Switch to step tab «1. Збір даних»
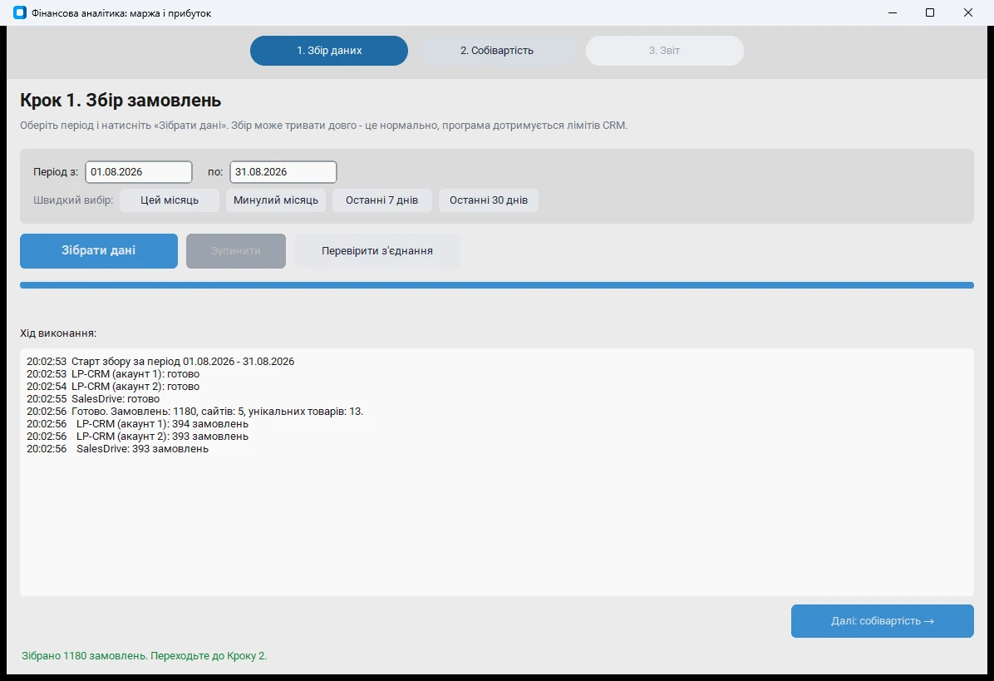Viewport: 994px width, 681px height. [x=329, y=51]
